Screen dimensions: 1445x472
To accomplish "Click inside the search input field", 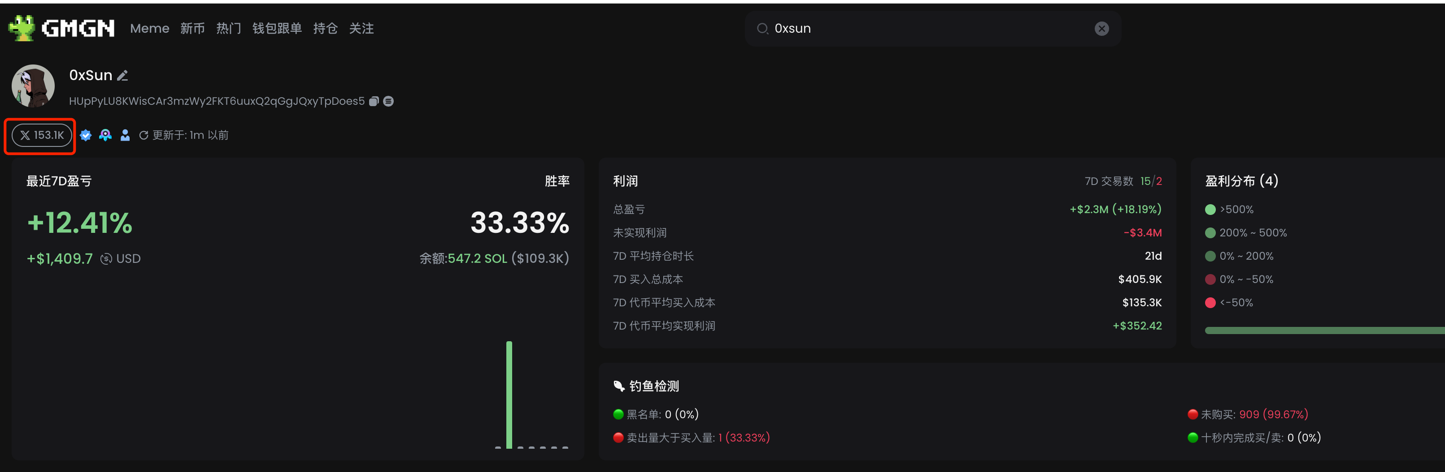I will point(897,29).
